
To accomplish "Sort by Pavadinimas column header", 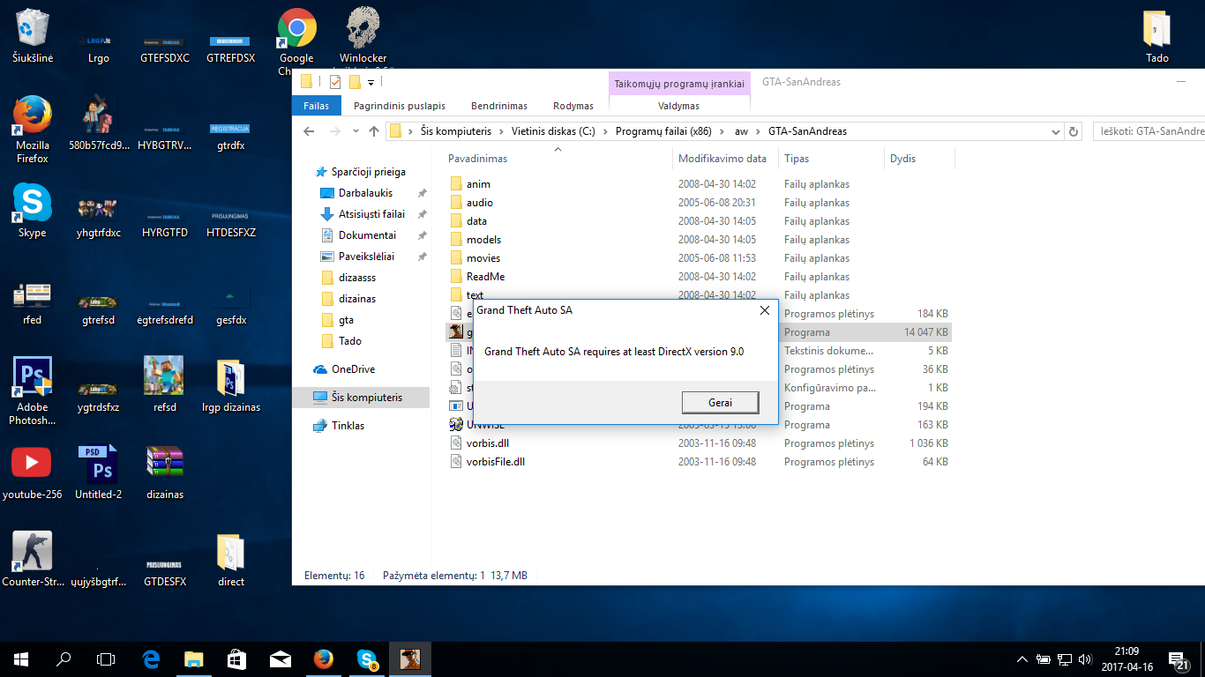I will 477,159.
